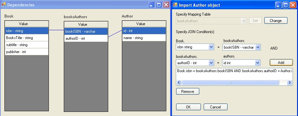298x116 pixels.
Task: Open the bookISBN - varchar dropdown
Action: pyautogui.click(x=258, y=47)
